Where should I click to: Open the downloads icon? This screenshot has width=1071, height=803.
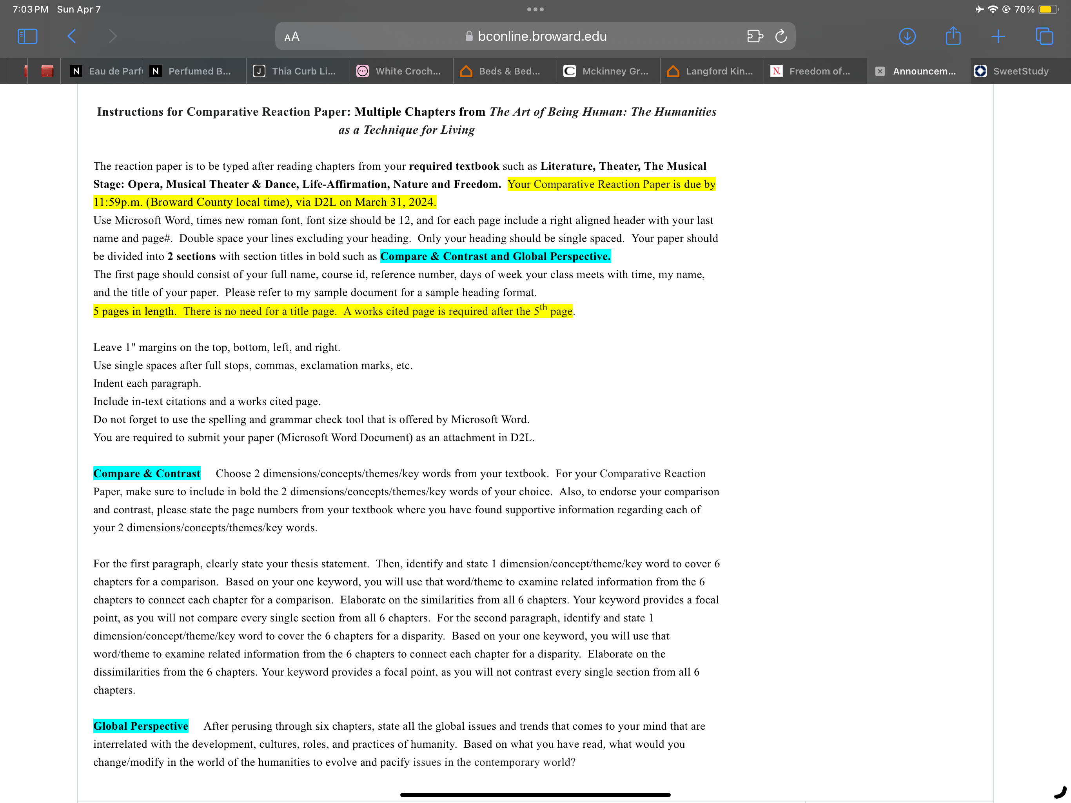tap(907, 36)
